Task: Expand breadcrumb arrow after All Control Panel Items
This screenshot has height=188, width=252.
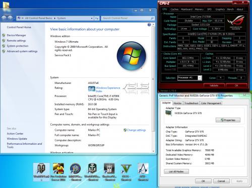Action: coord(55,18)
